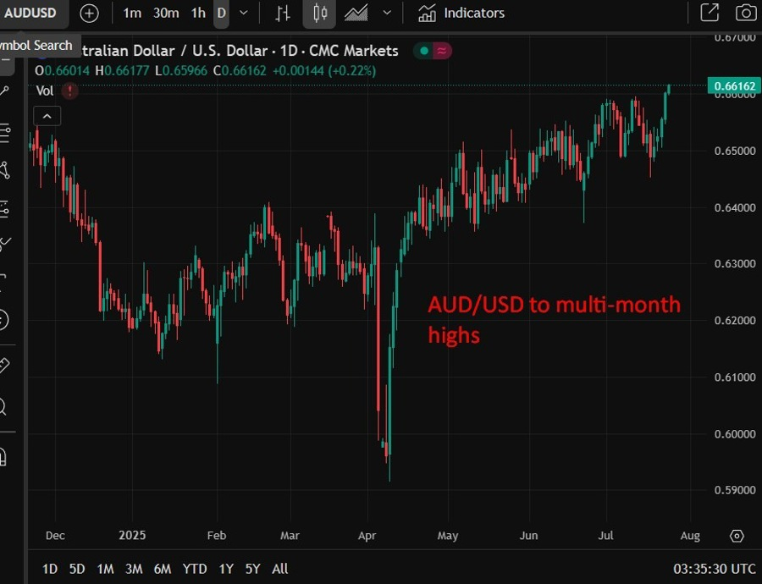This screenshot has height=584, width=762.
Task: Choose the Candles chart style icon
Action: pyautogui.click(x=319, y=13)
